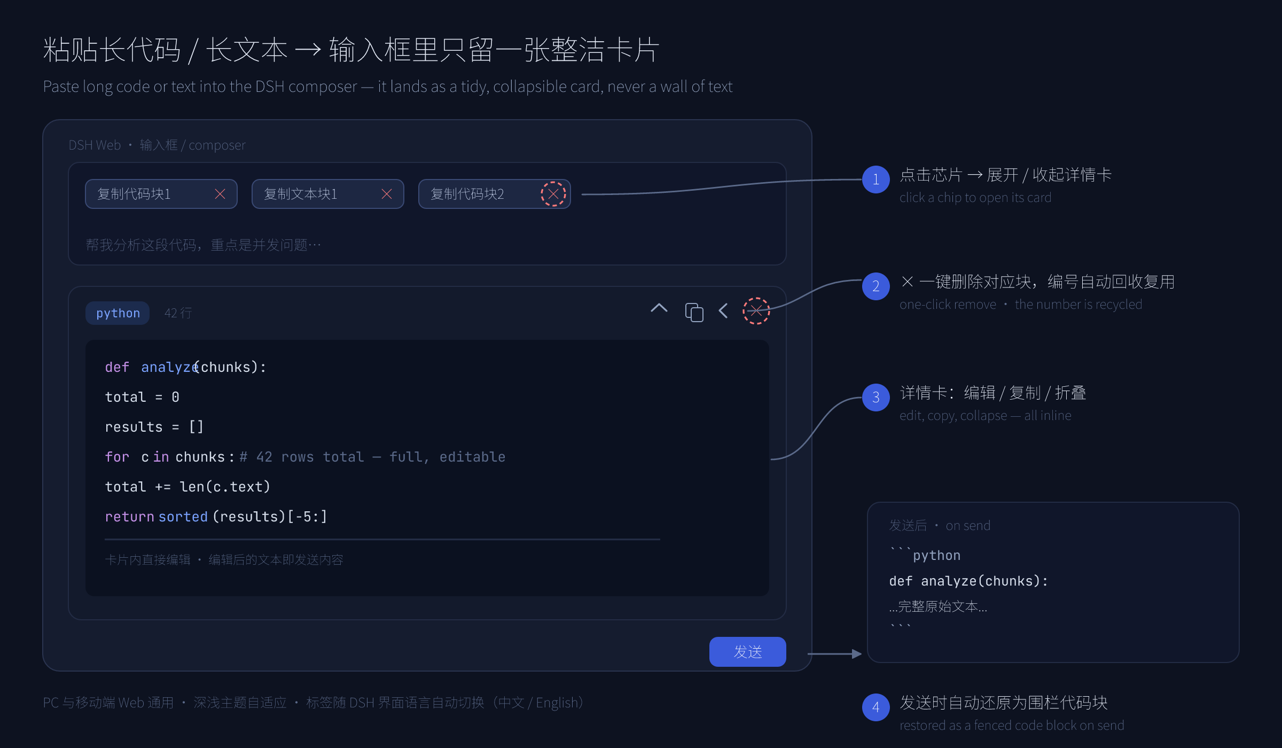This screenshot has height=748, width=1282.
Task: Click the footer note starting PC 与移动端 Web 通用
Action: tap(313, 703)
